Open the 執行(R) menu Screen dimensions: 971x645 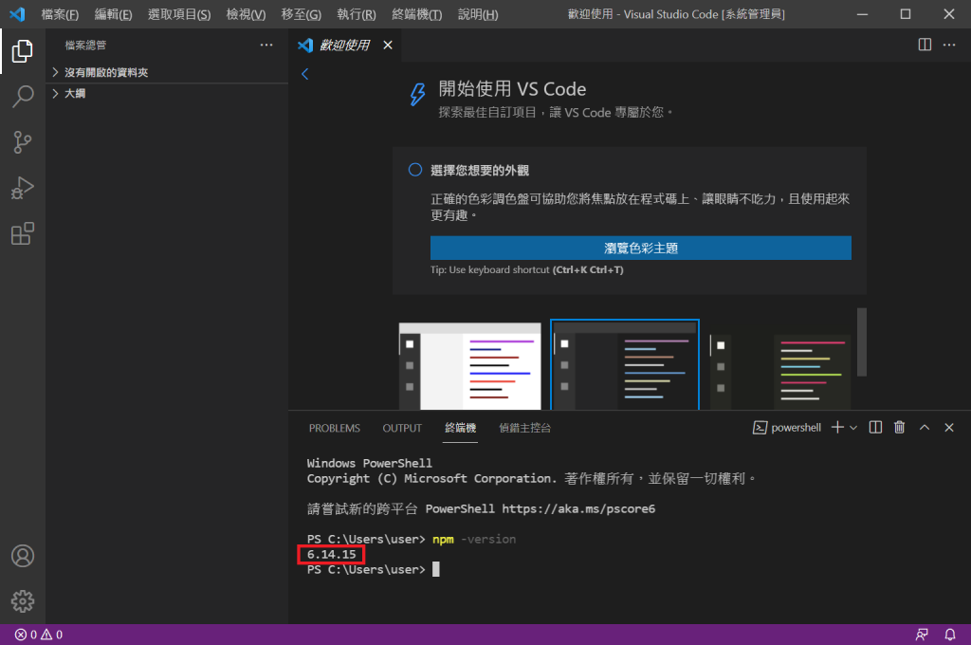(357, 14)
